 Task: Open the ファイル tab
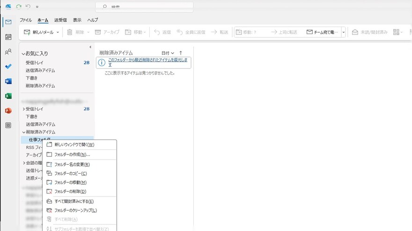(x=25, y=20)
